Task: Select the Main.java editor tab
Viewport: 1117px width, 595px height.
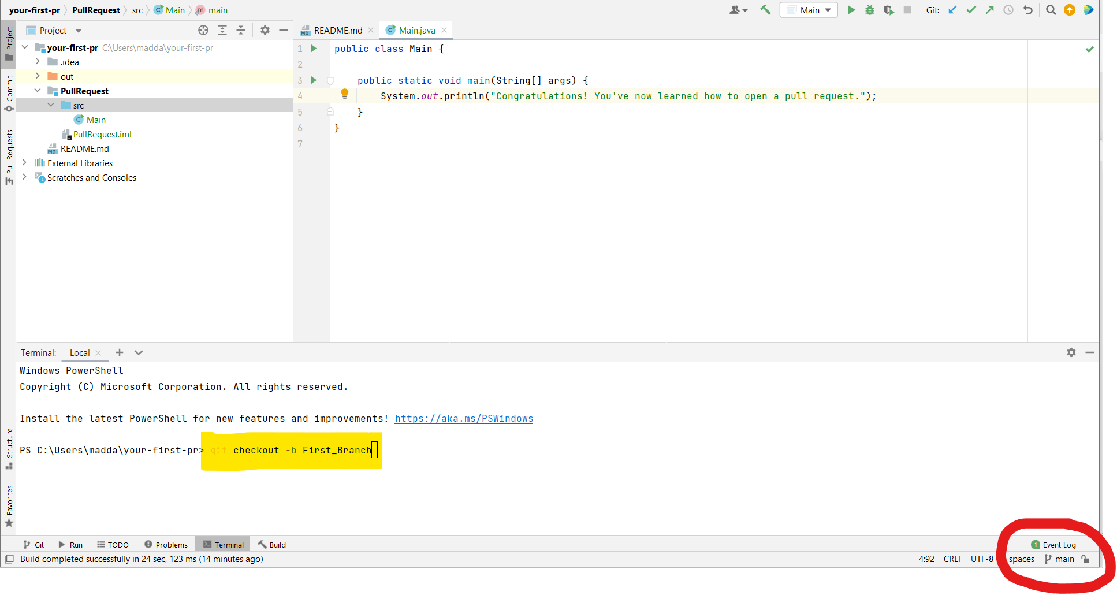Action: [x=416, y=30]
